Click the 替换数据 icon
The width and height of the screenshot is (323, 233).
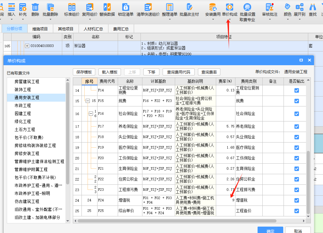pos(107,7)
